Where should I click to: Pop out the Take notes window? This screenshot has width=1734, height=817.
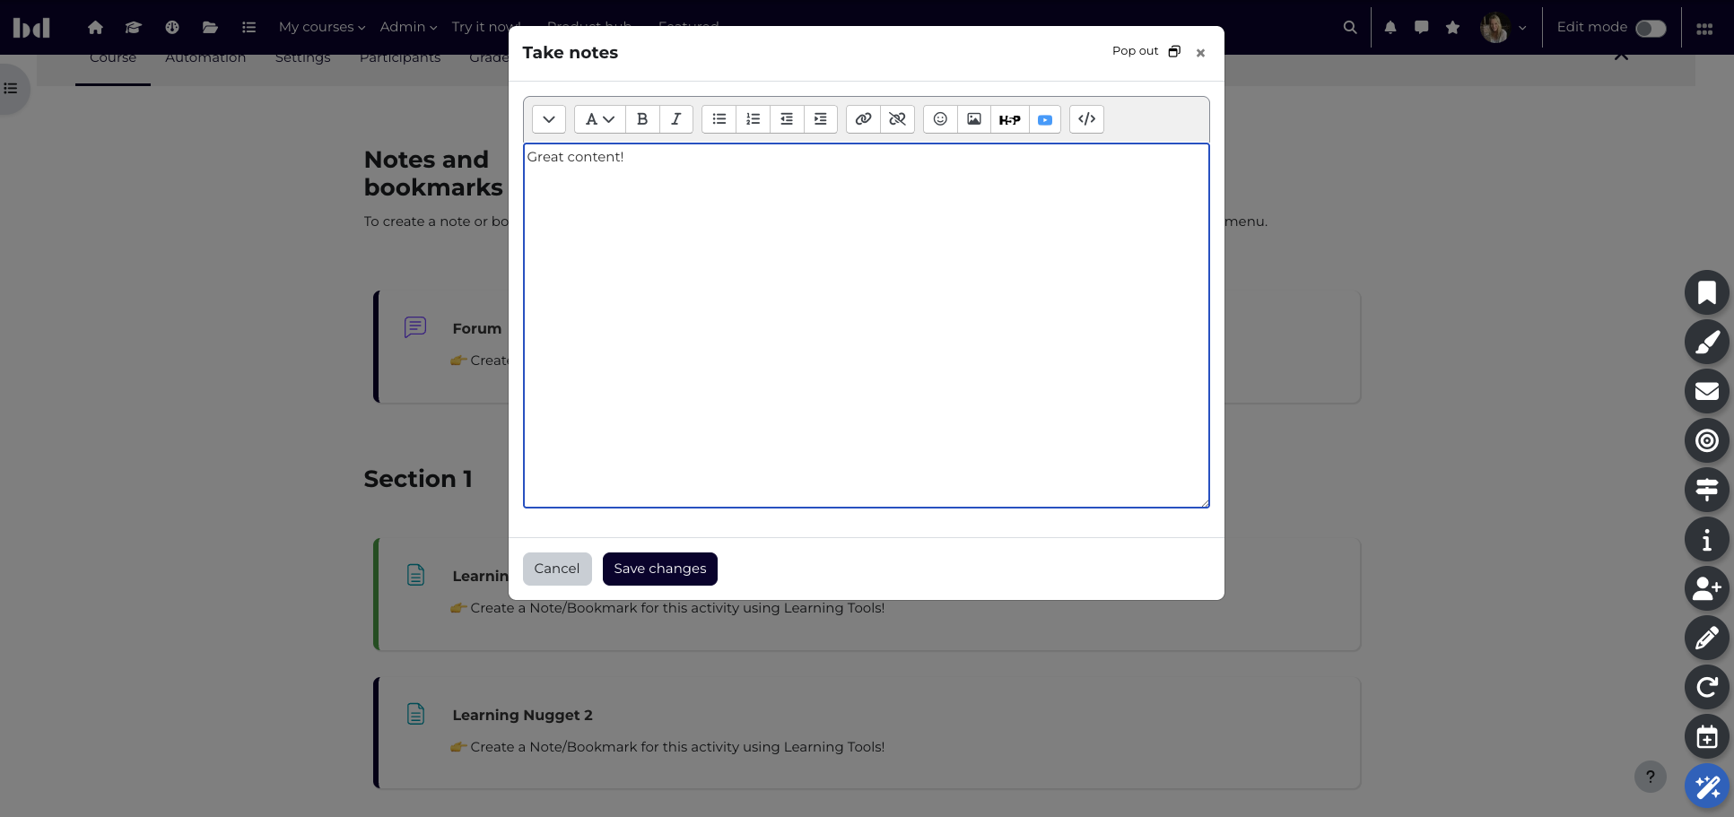(1146, 51)
